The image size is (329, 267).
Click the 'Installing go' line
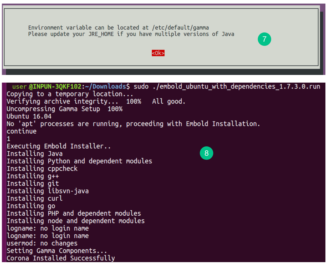click(31, 206)
